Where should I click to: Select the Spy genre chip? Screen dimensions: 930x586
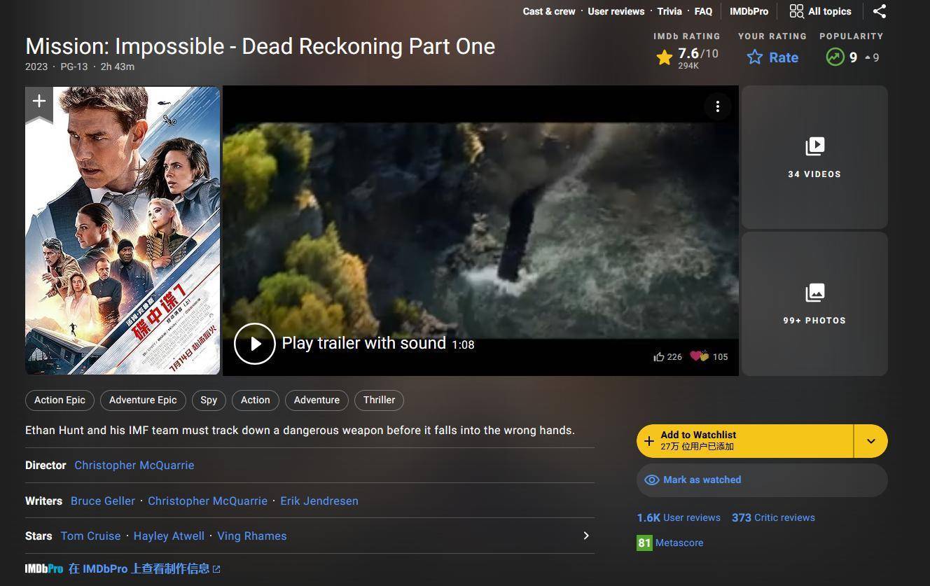[209, 400]
